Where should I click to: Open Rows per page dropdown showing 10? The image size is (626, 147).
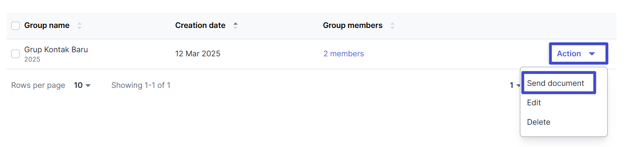[x=82, y=85]
